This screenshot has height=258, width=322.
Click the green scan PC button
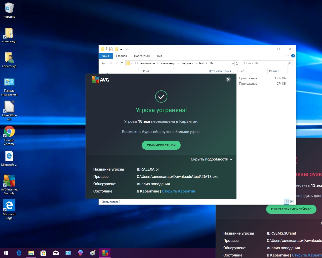(x=161, y=145)
